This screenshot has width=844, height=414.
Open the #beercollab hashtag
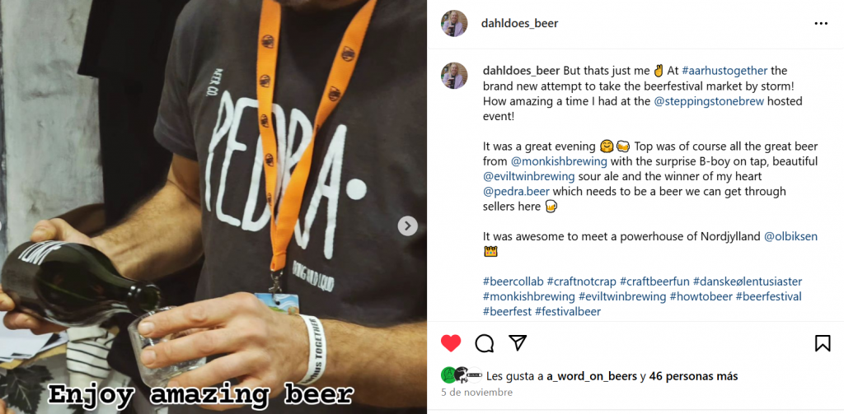click(x=513, y=281)
